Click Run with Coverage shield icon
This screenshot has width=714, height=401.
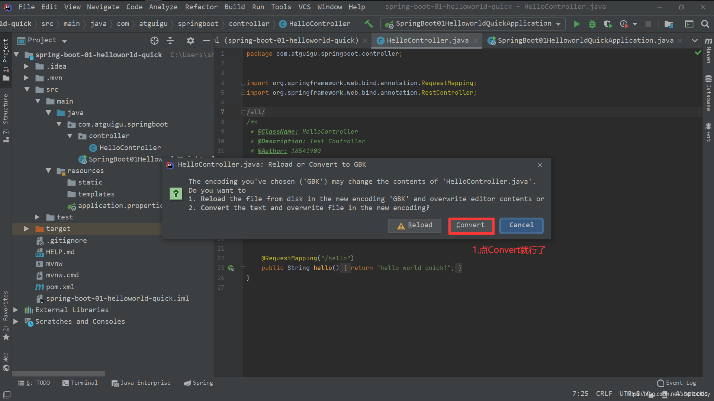608,24
